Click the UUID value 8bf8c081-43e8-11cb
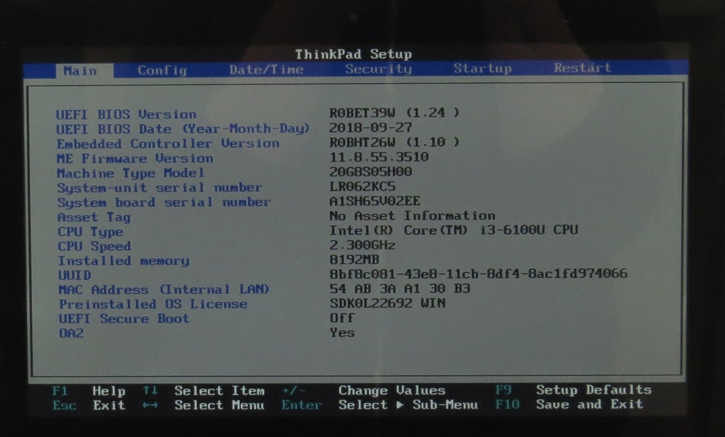The width and height of the screenshot is (725, 437). 478,274
